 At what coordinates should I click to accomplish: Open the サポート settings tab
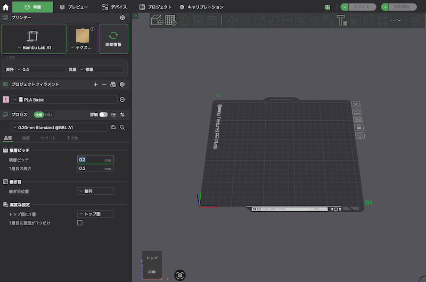(48, 138)
